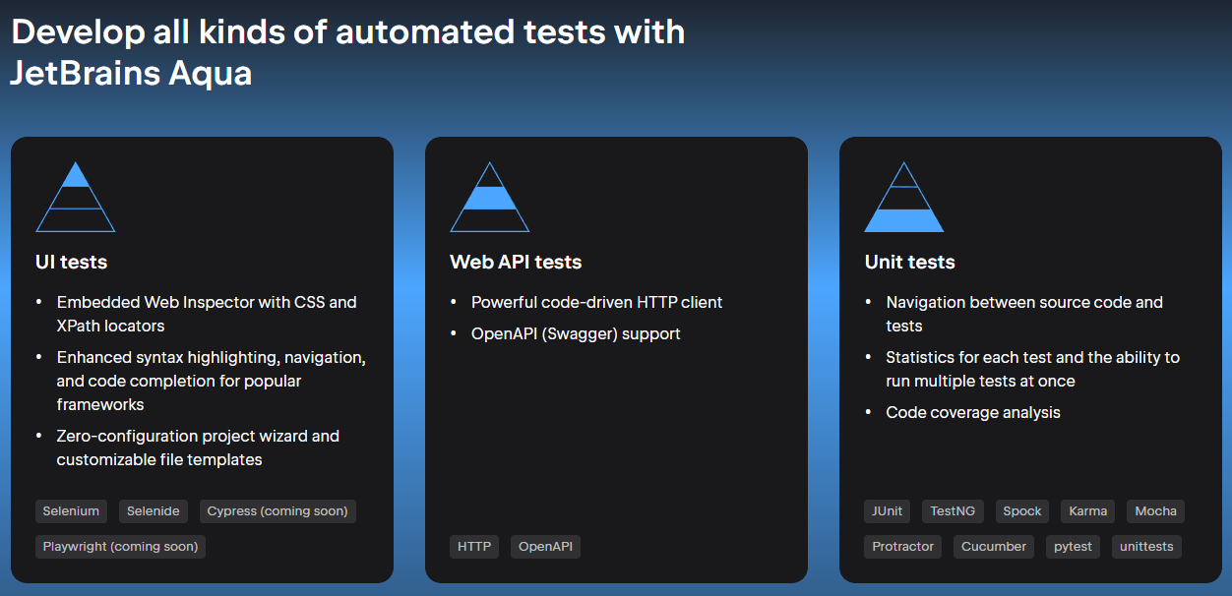The height and width of the screenshot is (596, 1232).
Task: Select the OpenAPI tag
Action: 545,546
